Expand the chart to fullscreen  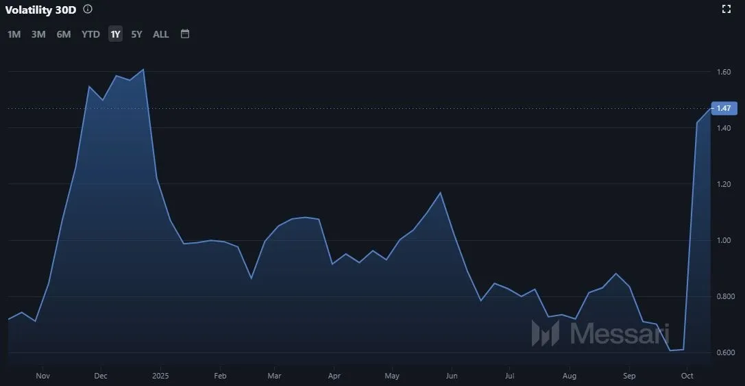tap(726, 9)
